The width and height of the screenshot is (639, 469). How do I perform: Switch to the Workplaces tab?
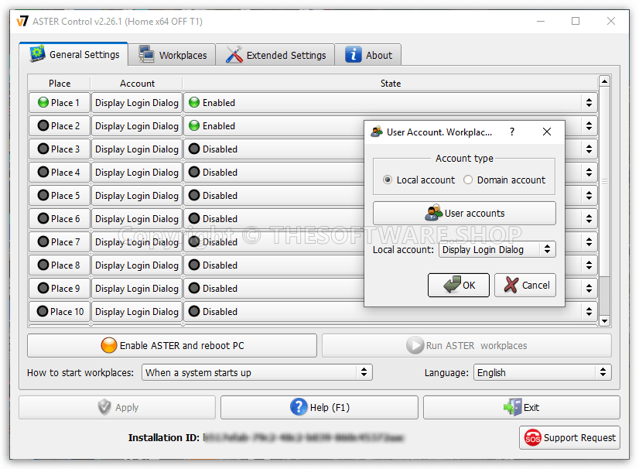click(172, 55)
